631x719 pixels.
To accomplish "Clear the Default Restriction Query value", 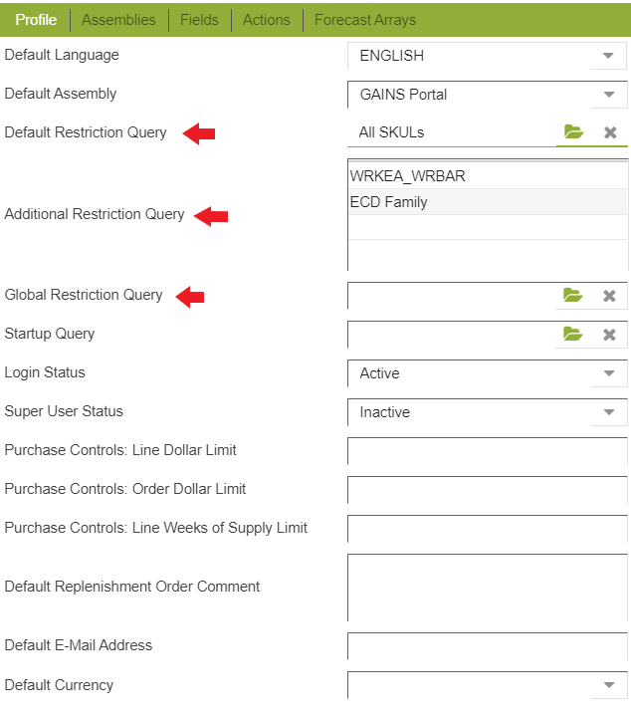I will click(x=610, y=132).
